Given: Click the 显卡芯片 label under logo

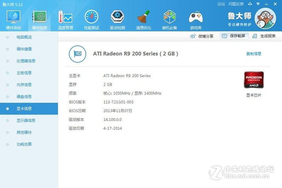Looking at the screenshot, I should (x=253, y=95).
